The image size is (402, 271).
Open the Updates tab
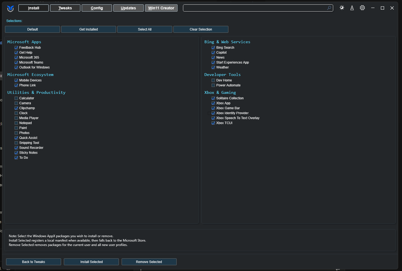(128, 8)
